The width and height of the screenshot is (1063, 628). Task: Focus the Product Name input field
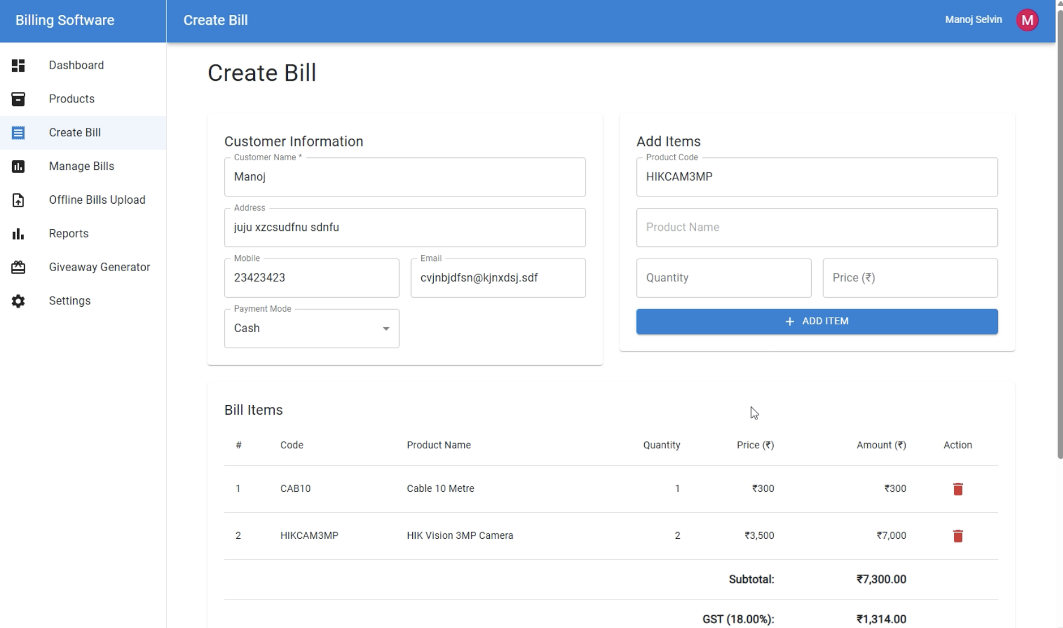pos(817,227)
